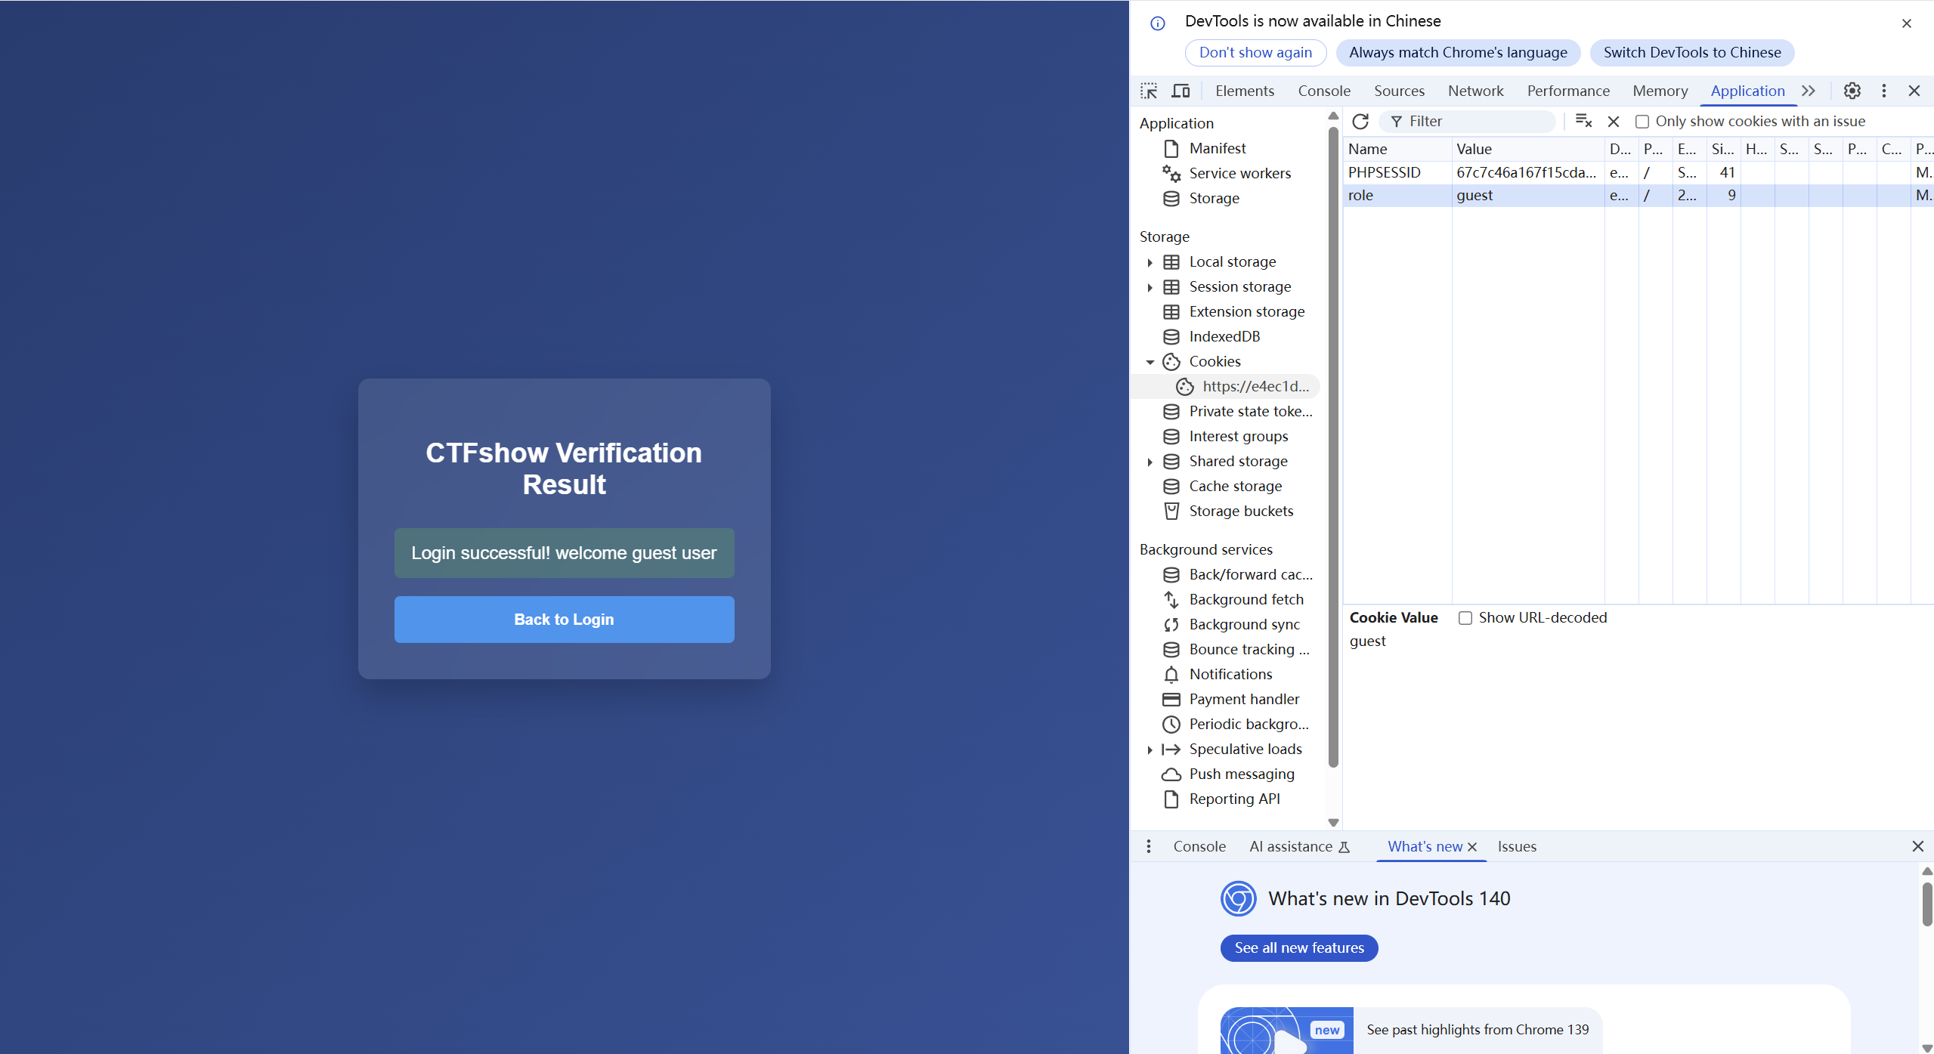Viewport: 1934px width, 1054px height.
Task: Click Always match Chrome's language
Action: 1458,53
